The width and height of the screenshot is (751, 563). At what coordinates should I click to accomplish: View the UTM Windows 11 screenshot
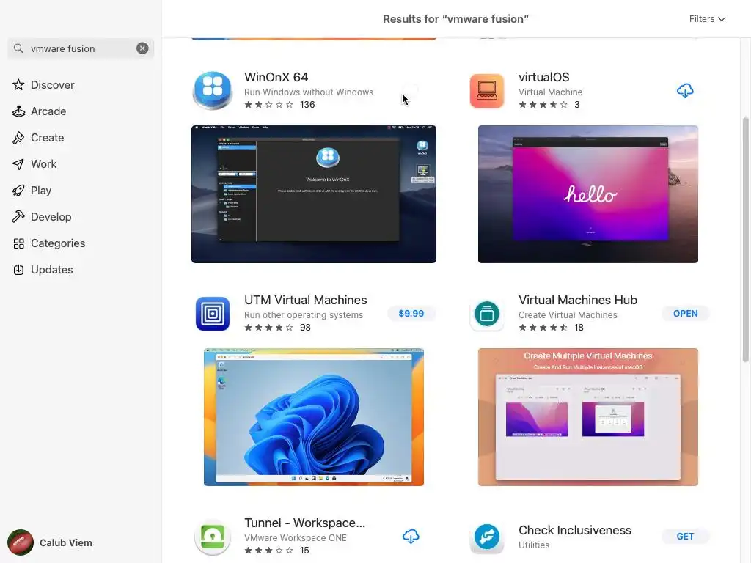pyautogui.click(x=314, y=417)
